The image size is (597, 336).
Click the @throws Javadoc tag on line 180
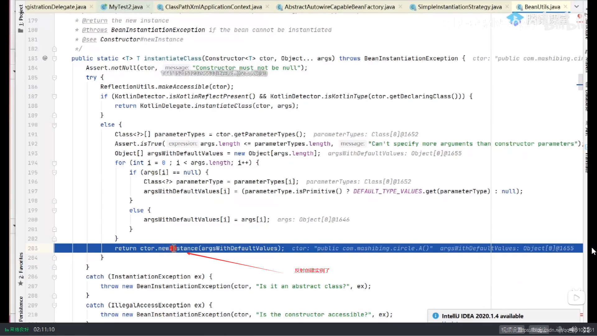pos(95,30)
